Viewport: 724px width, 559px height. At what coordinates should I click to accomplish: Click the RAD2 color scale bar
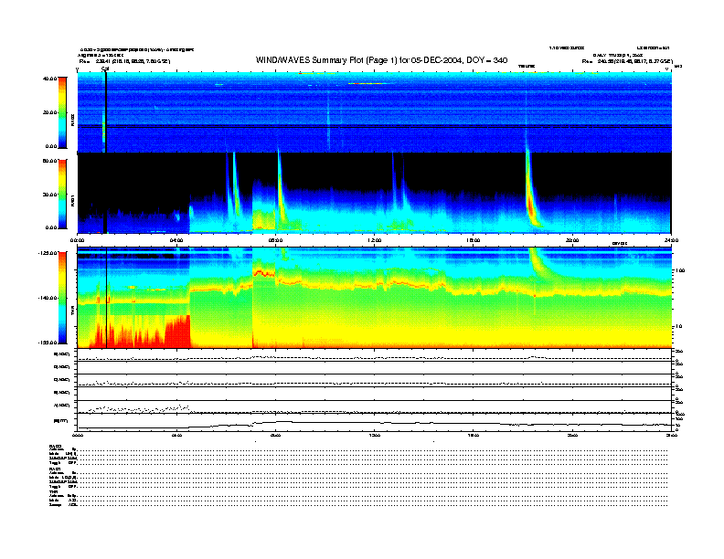[62, 112]
